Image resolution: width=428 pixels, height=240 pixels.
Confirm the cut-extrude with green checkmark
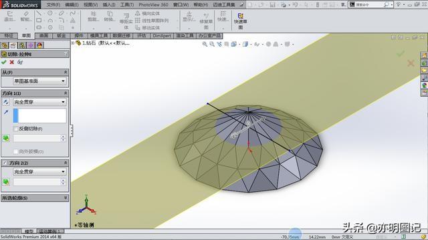pyautogui.click(x=4, y=62)
